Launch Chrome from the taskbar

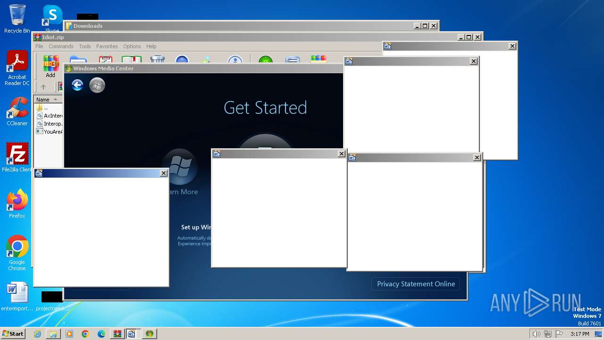point(85,334)
